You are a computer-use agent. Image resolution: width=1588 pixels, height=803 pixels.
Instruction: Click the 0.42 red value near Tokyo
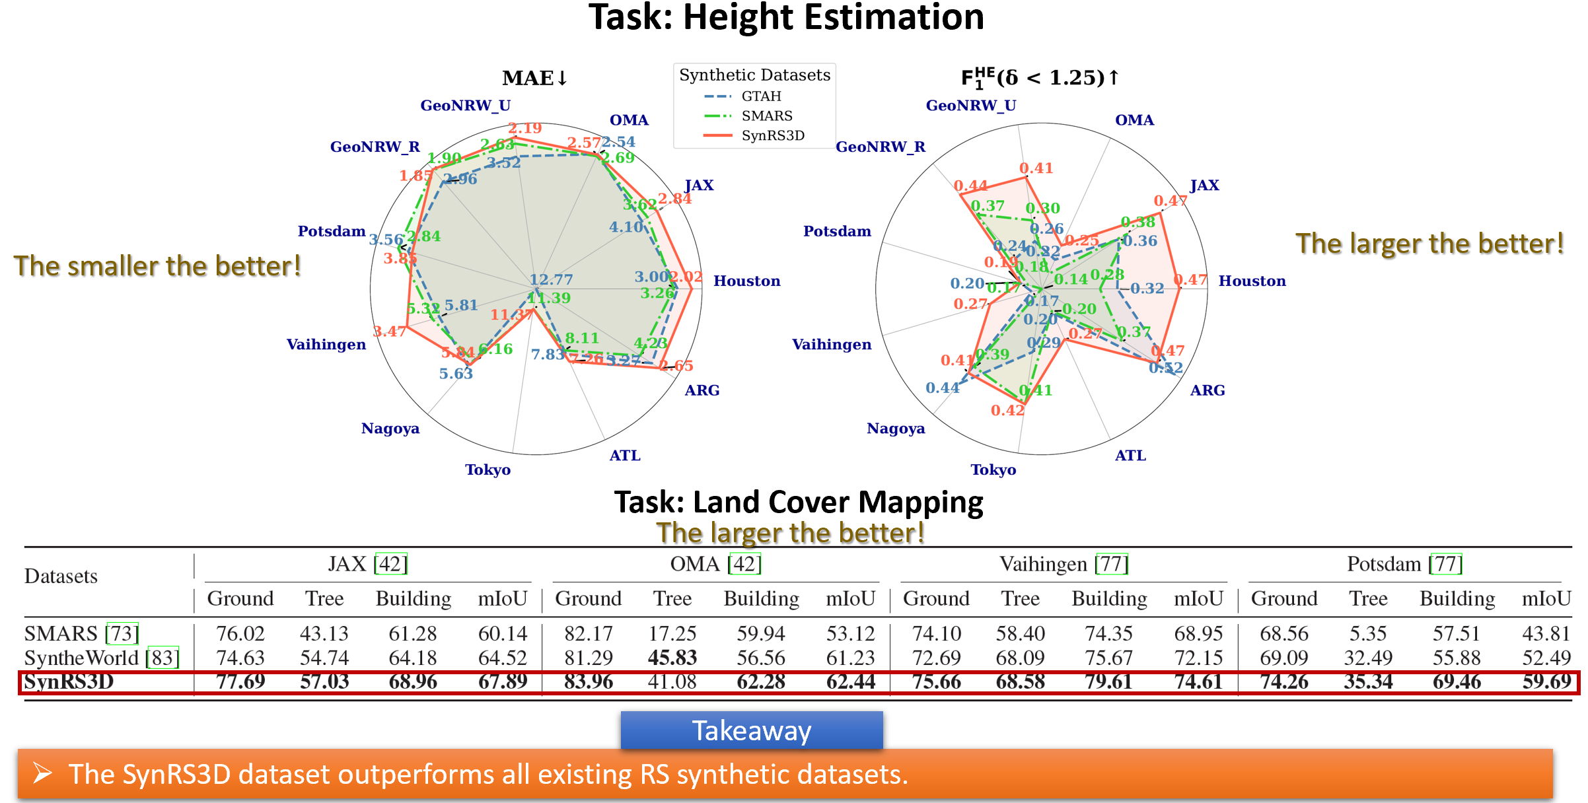[x=1007, y=410]
